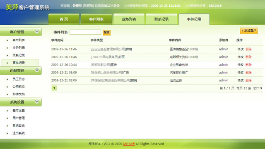Click the 添加客户 button
The height and width of the screenshot is (149, 265).
(249, 31)
